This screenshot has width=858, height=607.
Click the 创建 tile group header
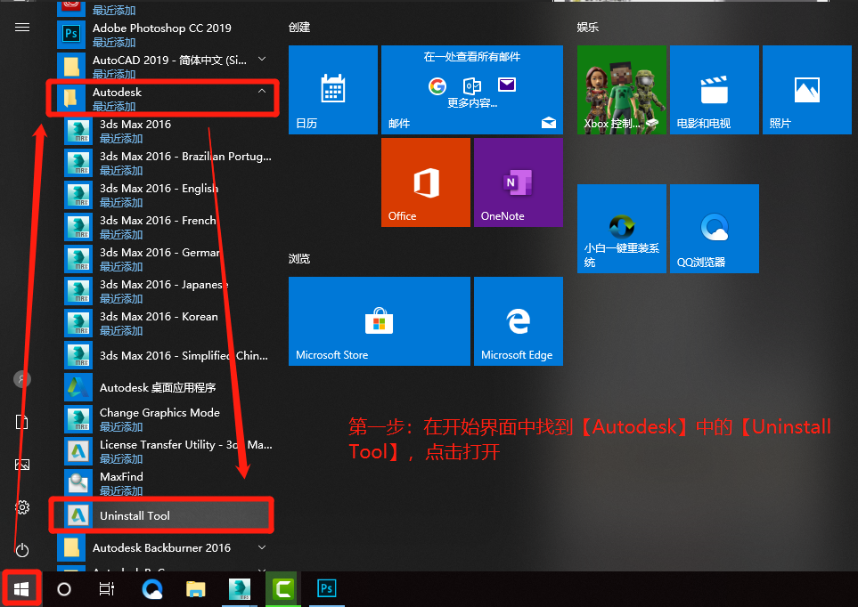click(299, 28)
